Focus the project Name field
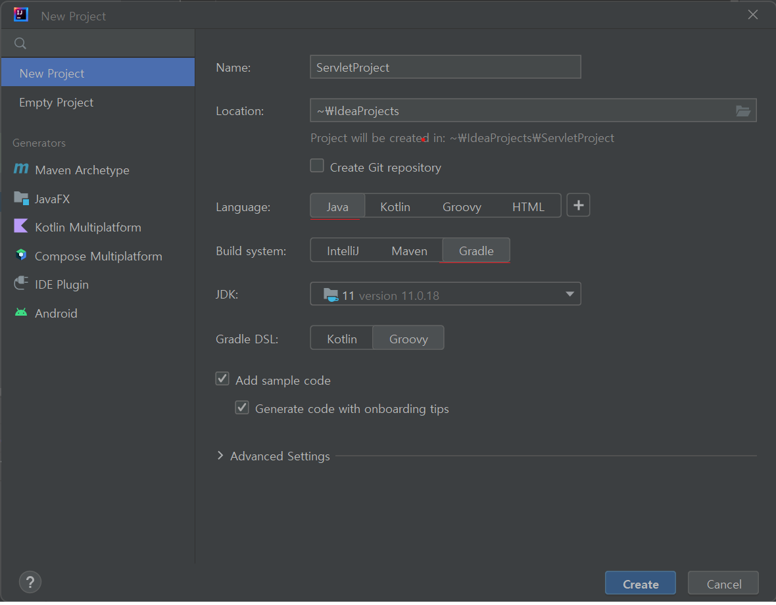This screenshot has width=776, height=605. (x=445, y=67)
